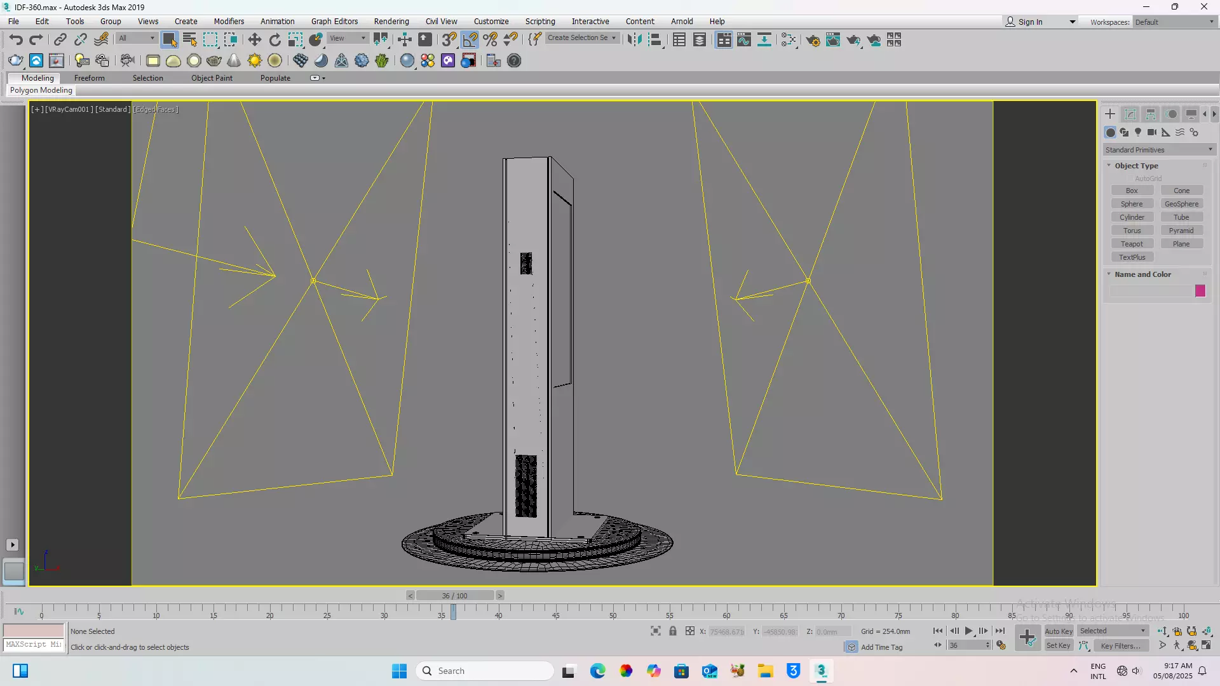Choose the Select and Scale tool
Viewport: 1220px width, 686px height.
point(295,40)
